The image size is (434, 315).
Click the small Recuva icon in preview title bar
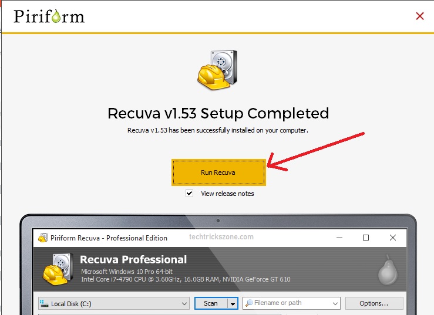(43, 238)
